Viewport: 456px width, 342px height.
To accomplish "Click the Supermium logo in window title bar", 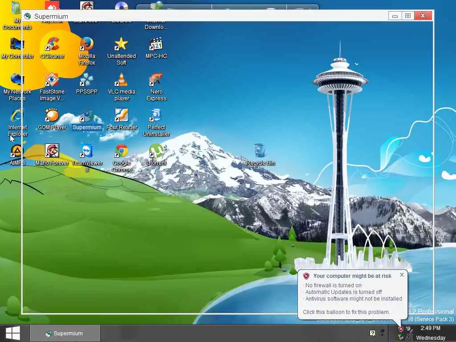I will pyautogui.click(x=27, y=16).
